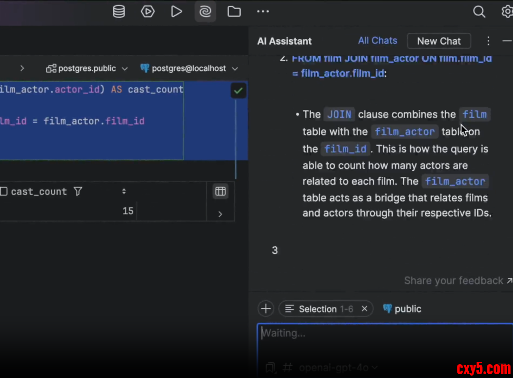Open the openai-gpt-4o model selector

(x=337, y=368)
